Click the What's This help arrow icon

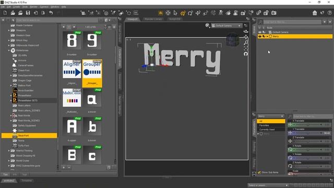click(x=323, y=13)
